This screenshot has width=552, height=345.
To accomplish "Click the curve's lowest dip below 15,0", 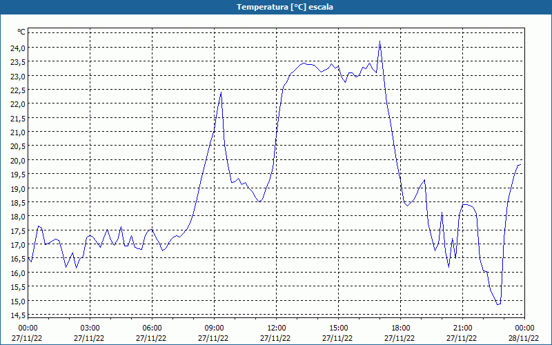I will pos(498,304).
